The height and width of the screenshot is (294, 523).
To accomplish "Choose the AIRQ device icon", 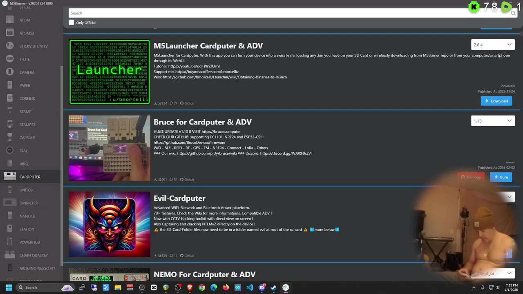I will (10, 164).
